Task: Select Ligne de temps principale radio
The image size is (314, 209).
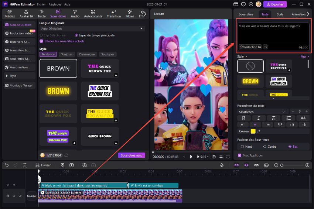Action: pos(76,35)
